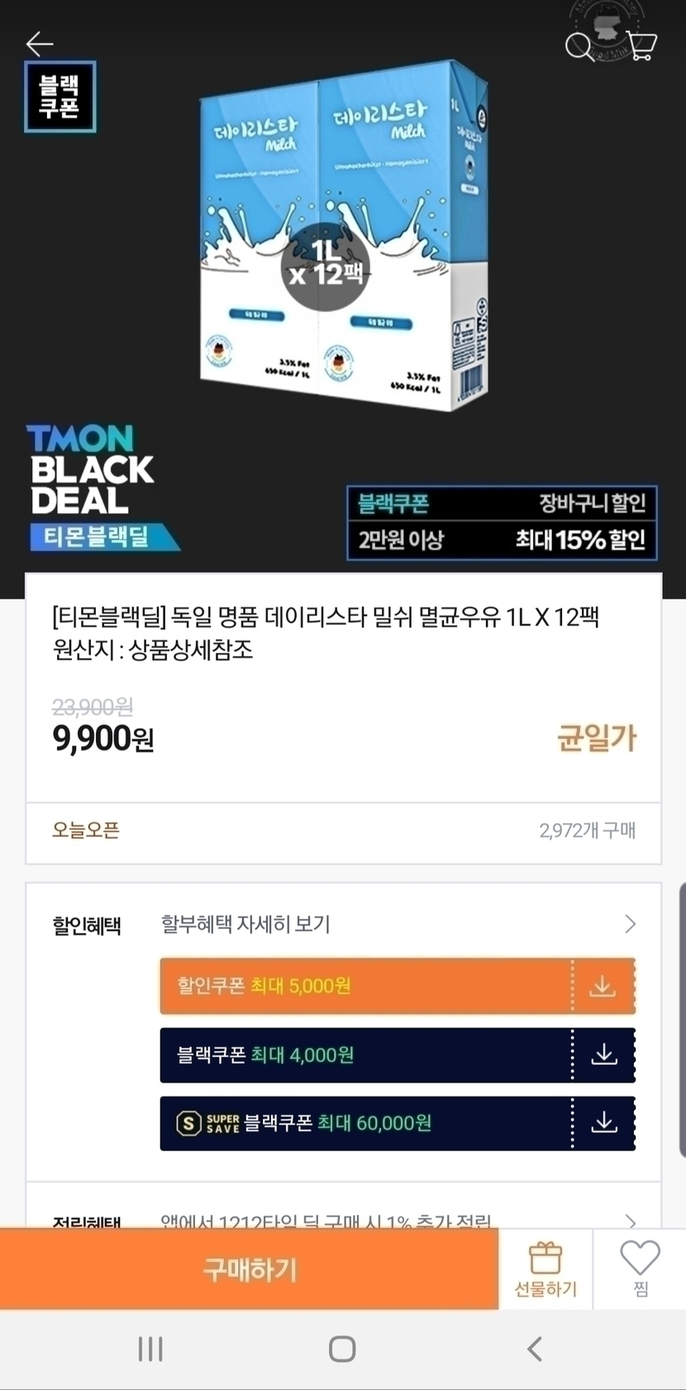Open 할부혜택 자세히 보기 link

click(x=245, y=924)
